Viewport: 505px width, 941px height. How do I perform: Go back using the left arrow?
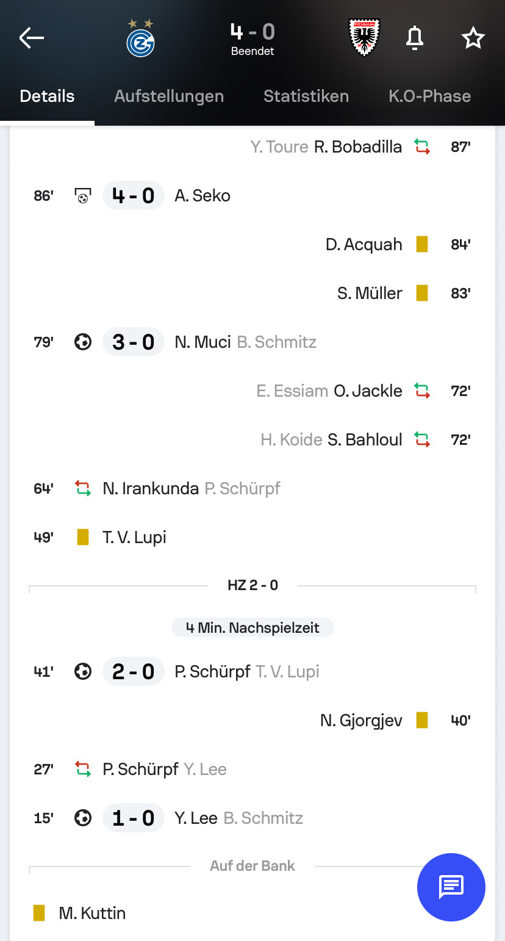[32, 38]
